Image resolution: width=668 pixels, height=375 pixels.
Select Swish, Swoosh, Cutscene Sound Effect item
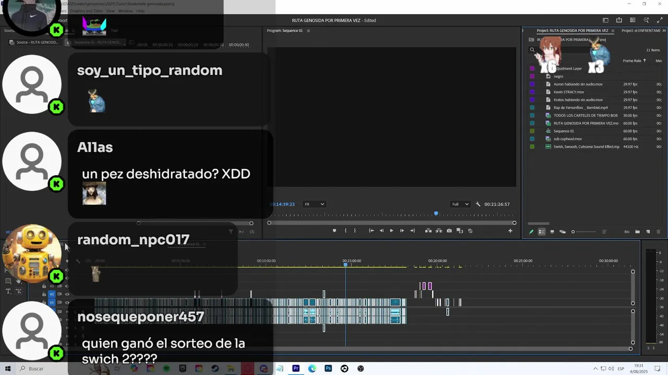pos(587,147)
